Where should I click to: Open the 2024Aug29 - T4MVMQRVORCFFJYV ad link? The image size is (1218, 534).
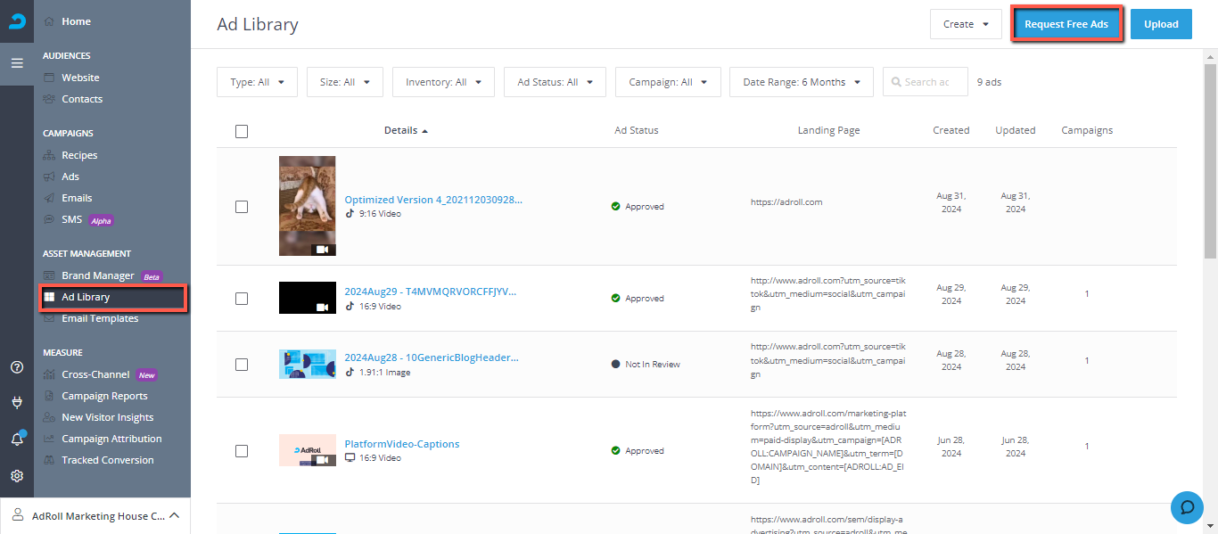click(x=431, y=292)
